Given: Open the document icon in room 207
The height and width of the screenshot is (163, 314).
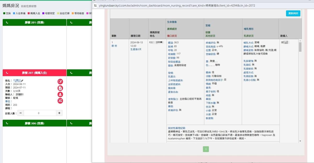Looking at the screenshot, I should [60, 88].
